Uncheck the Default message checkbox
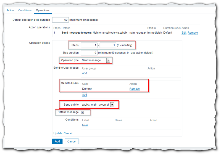 click(82, 112)
